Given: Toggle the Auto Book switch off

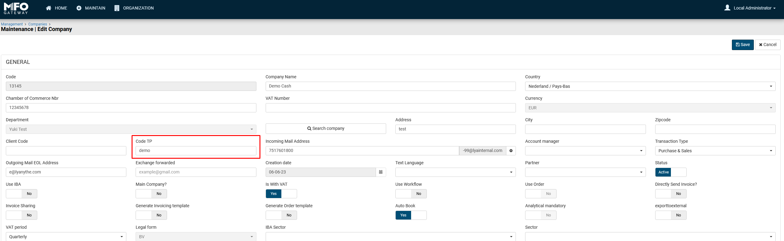Looking at the screenshot, I should [x=411, y=215].
